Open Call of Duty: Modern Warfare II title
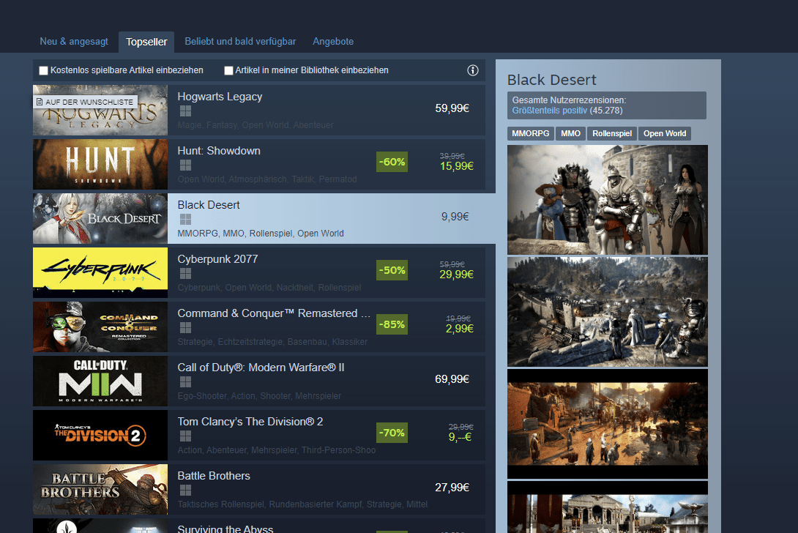 pyautogui.click(x=261, y=368)
